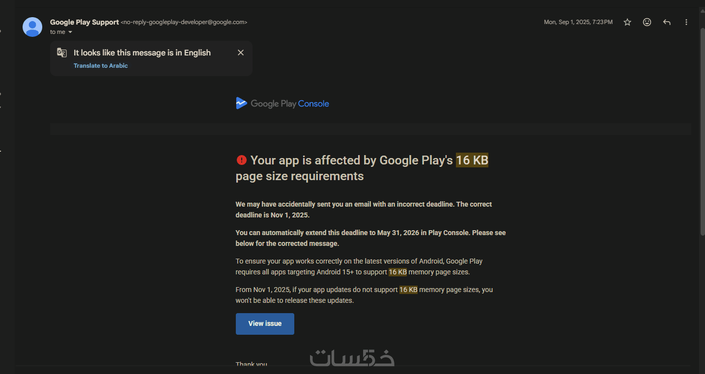Click the no-reply sender email address
The image size is (705, 374).
coord(184,22)
